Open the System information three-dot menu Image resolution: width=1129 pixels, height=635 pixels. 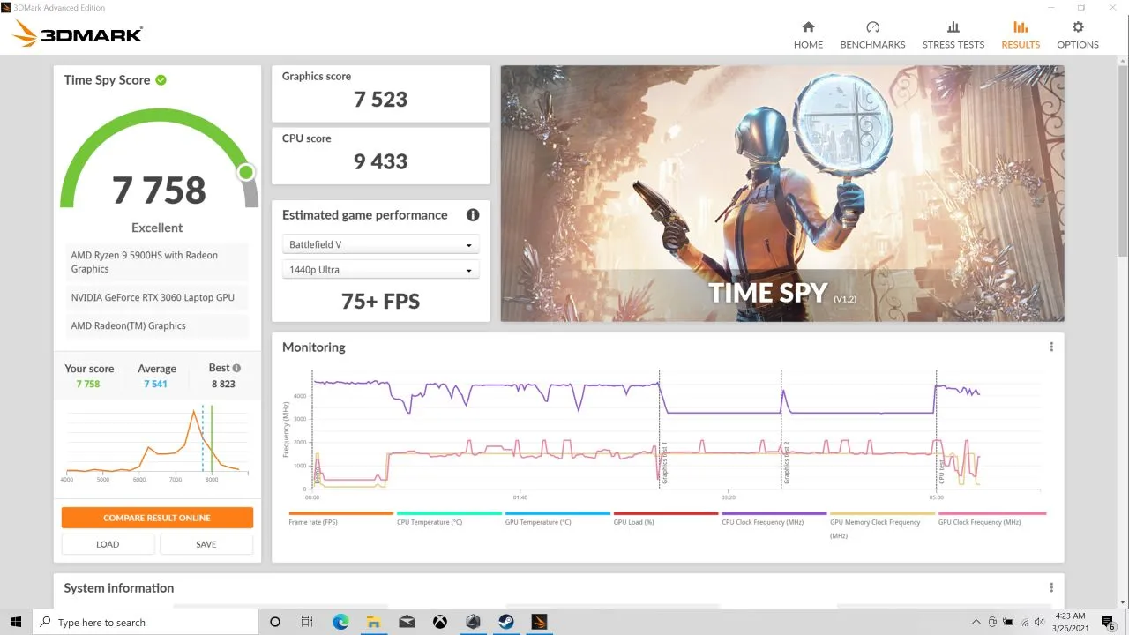1051,588
